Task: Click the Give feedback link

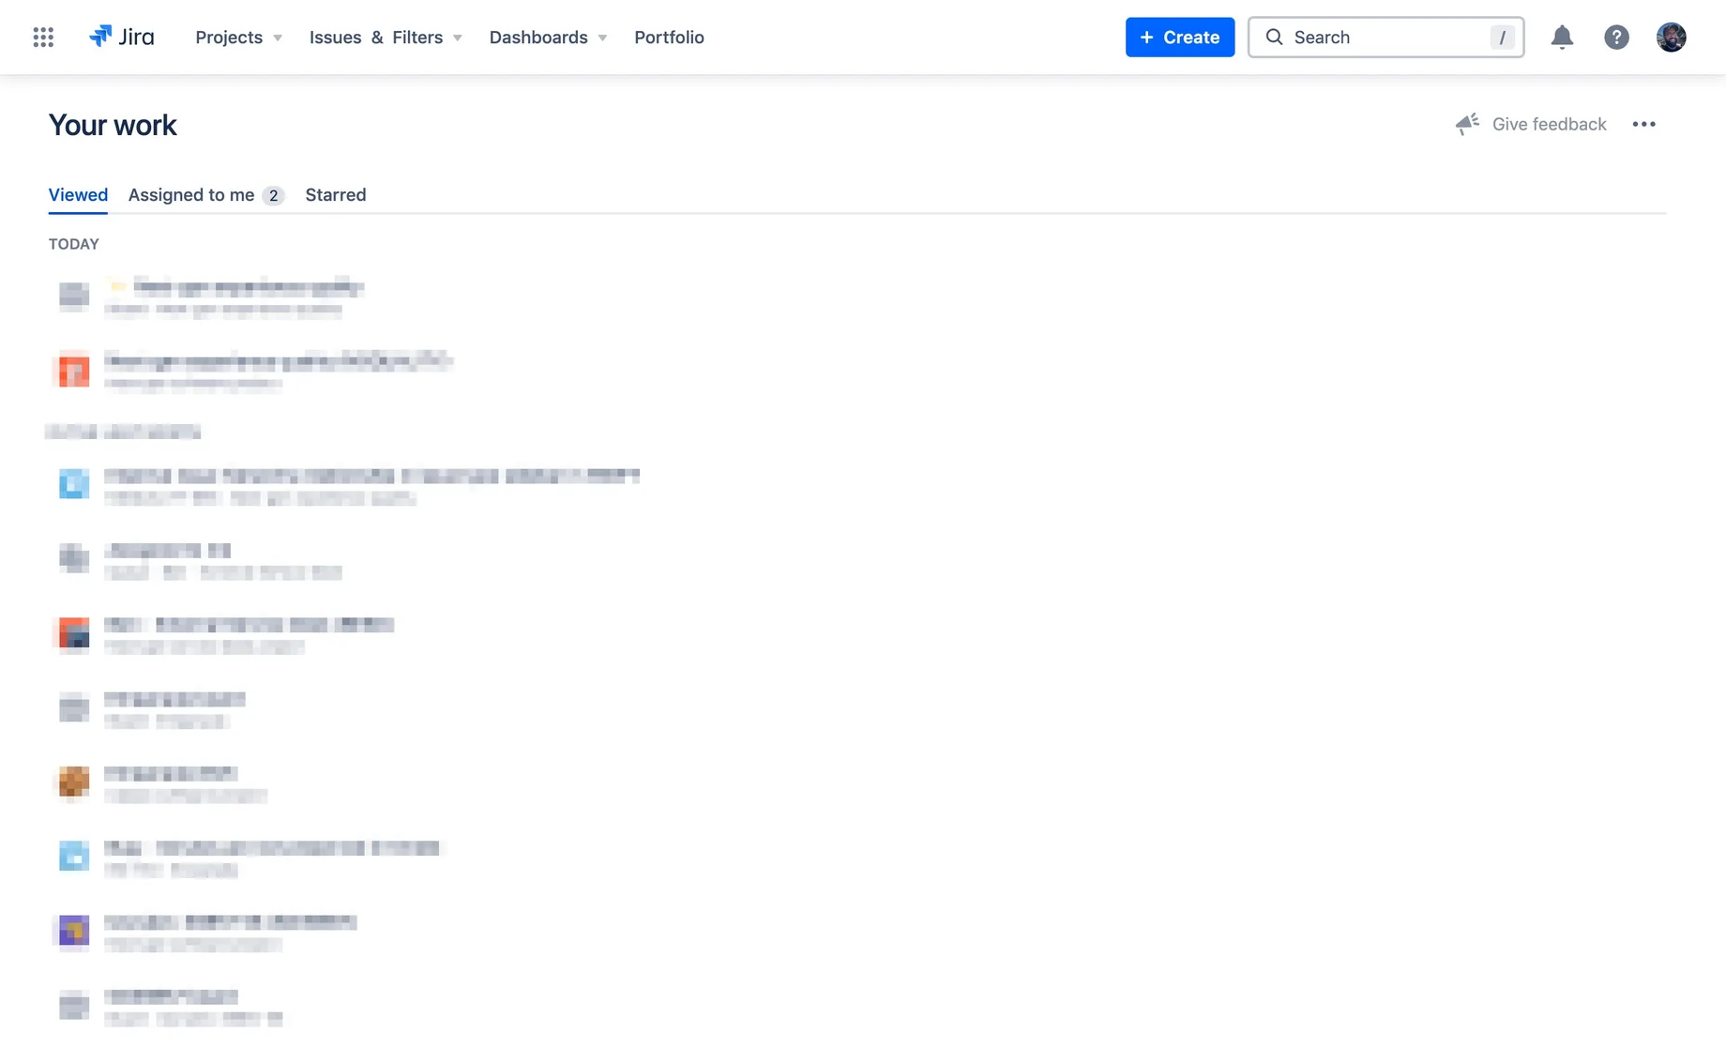Action: click(x=1549, y=124)
